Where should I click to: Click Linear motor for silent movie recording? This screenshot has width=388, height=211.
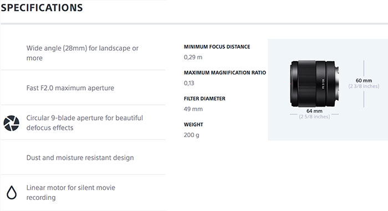click(71, 193)
